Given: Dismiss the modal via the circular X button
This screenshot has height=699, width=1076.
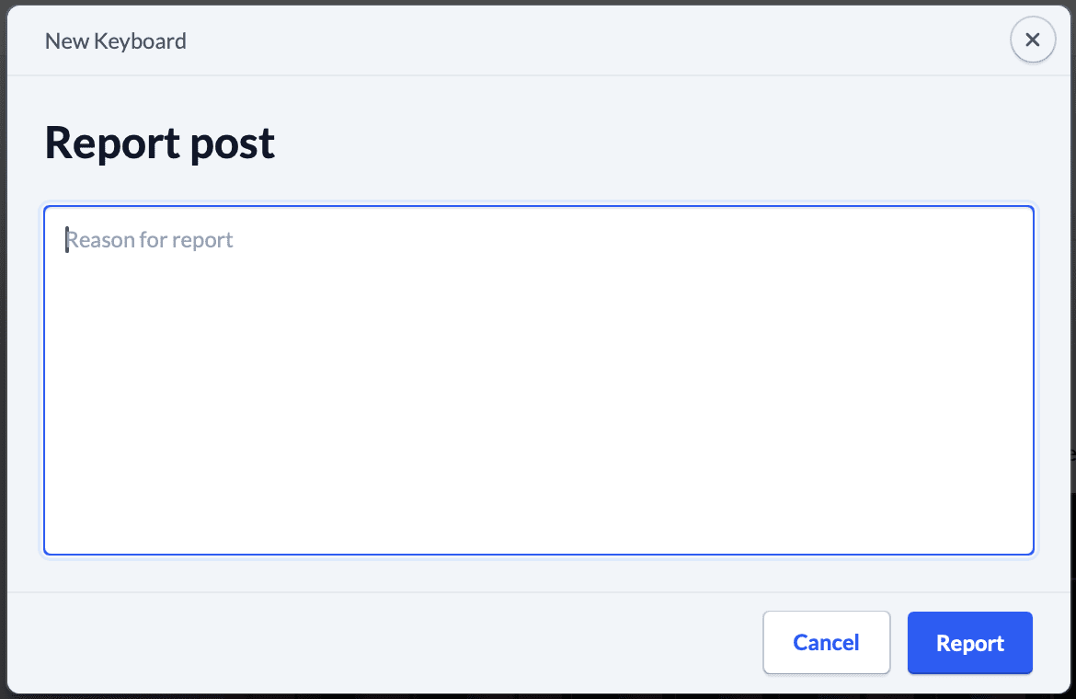Looking at the screenshot, I should 1032,40.
